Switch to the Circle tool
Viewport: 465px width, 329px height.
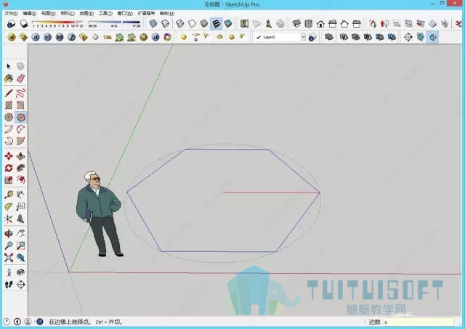click(x=9, y=117)
